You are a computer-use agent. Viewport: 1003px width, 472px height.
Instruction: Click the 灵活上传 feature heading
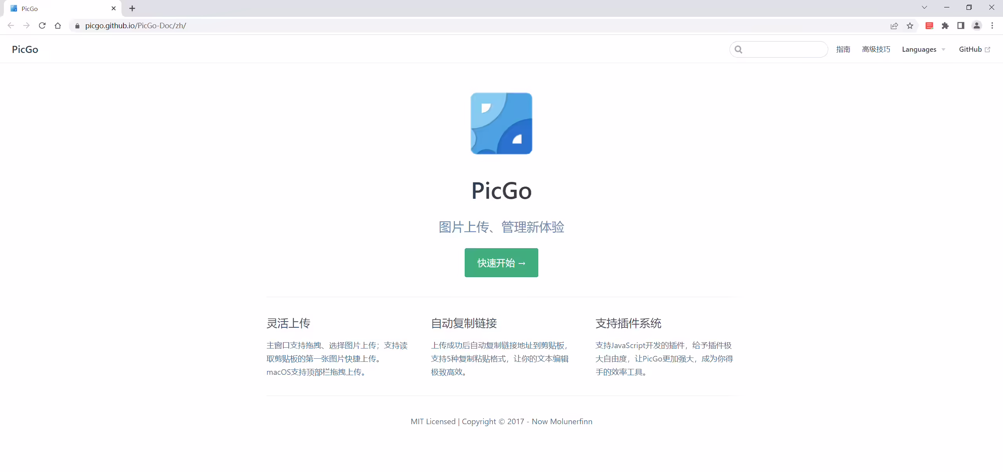click(288, 323)
